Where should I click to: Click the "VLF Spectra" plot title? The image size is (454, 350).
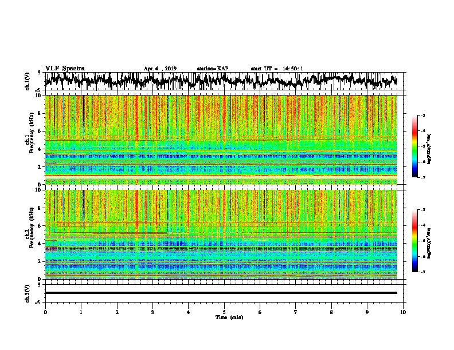tap(65, 69)
